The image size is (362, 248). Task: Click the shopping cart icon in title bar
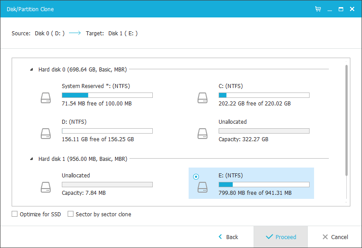318,9
